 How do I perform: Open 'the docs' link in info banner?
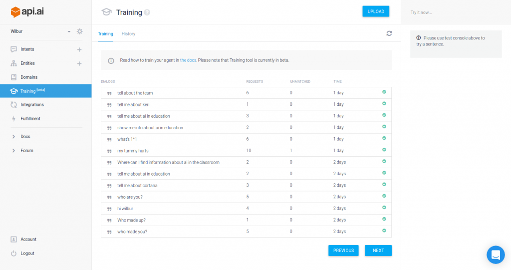[x=188, y=60]
